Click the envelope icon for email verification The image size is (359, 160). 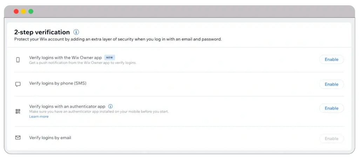tap(18, 138)
